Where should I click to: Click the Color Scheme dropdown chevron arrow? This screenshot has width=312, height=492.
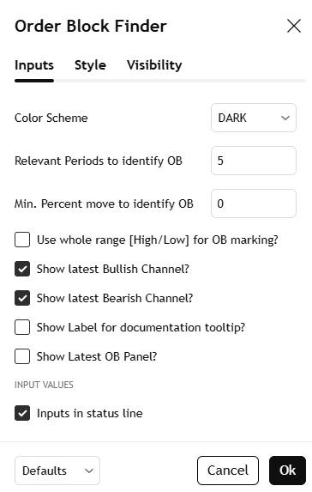[x=285, y=118]
